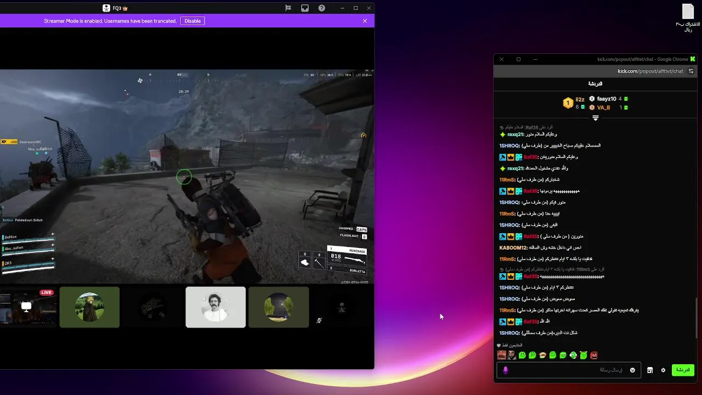Open the Kick shop storefront icon
This screenshot has height=395, width=702.
(x=650, y=370)
